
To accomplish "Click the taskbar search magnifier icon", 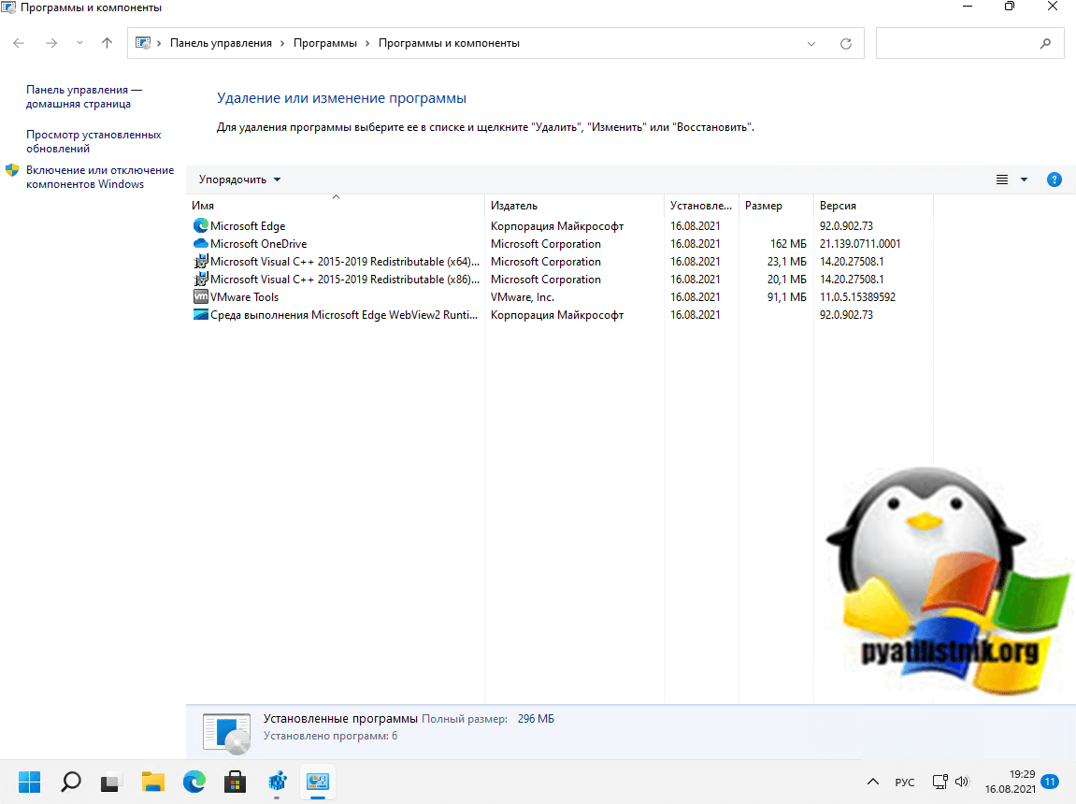I will point(71,782).
